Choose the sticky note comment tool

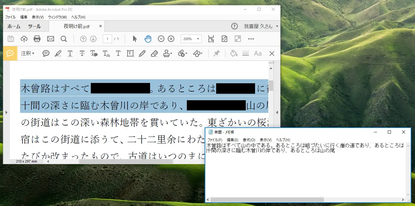click(46, 54)
